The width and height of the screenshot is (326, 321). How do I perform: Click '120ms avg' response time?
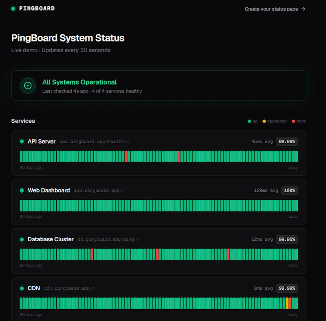(266, 190)
